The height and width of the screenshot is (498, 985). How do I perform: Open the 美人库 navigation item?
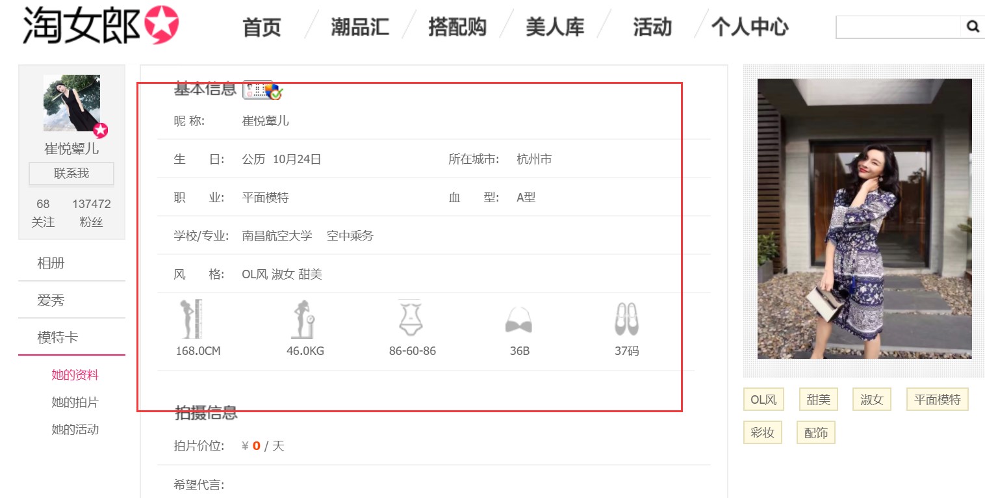(555, 27)
